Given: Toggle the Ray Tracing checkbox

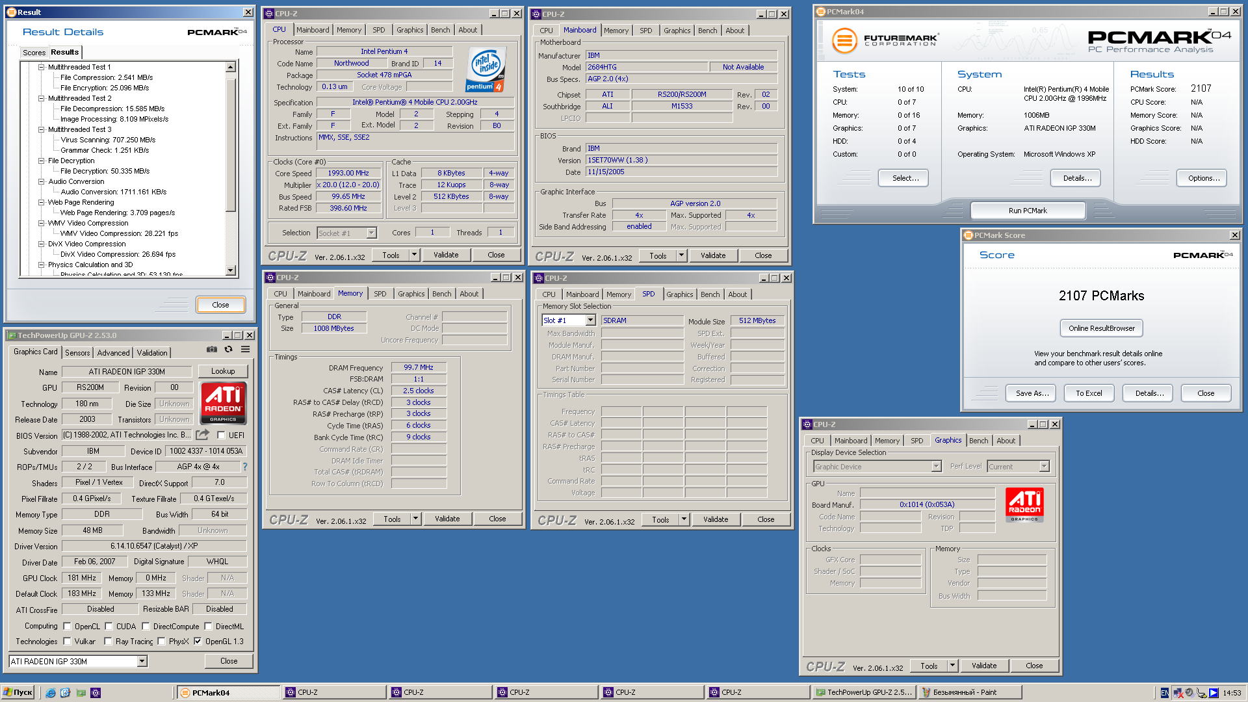Looking at the screenshot, I should coord(108,642).
